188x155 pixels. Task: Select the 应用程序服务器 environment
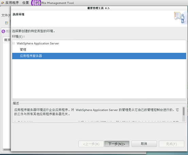(99, 56)
